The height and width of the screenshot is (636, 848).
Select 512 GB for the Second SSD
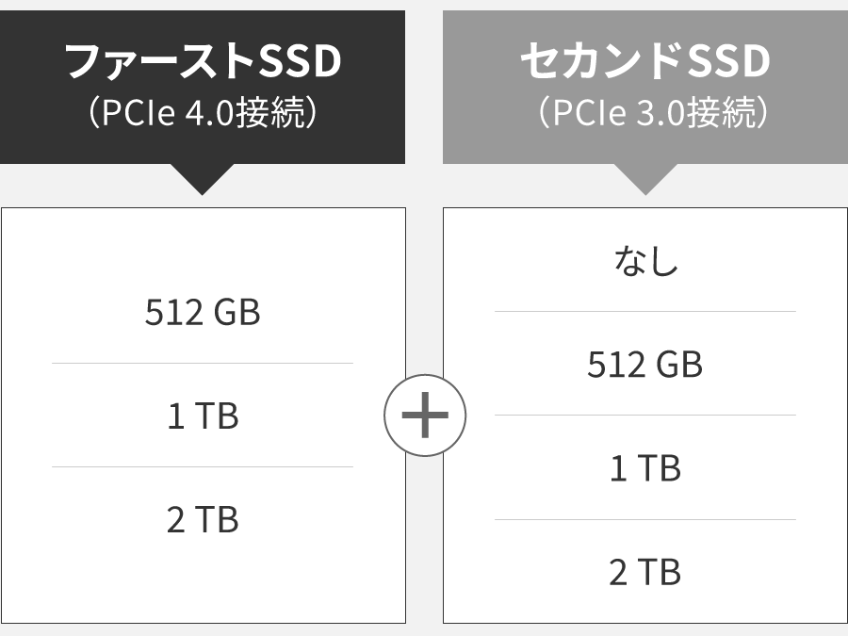tap(645, 364)
